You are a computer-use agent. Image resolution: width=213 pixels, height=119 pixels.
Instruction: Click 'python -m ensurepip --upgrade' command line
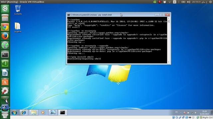(x=88, y=46)
